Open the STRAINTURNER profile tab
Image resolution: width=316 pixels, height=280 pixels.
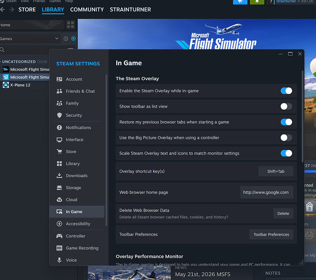pos(130,10)
